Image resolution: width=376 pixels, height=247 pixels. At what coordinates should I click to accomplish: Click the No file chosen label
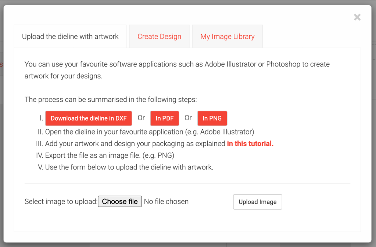pos(166,201)
